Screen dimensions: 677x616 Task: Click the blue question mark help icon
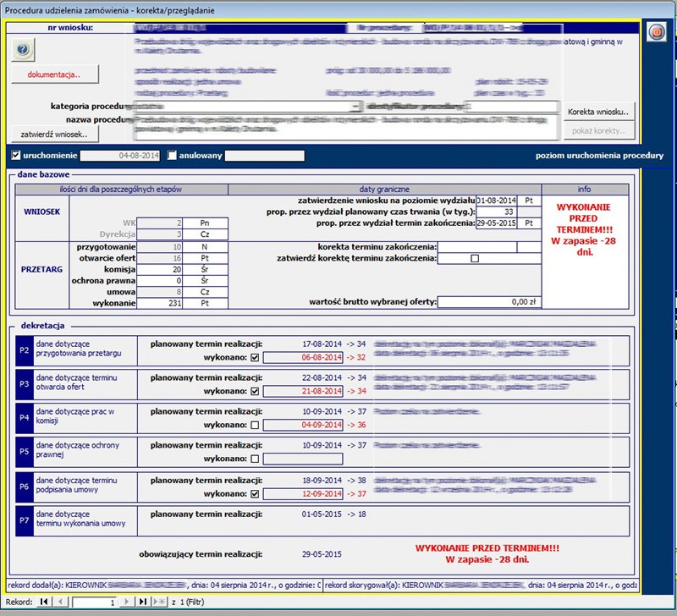point(23,50)
